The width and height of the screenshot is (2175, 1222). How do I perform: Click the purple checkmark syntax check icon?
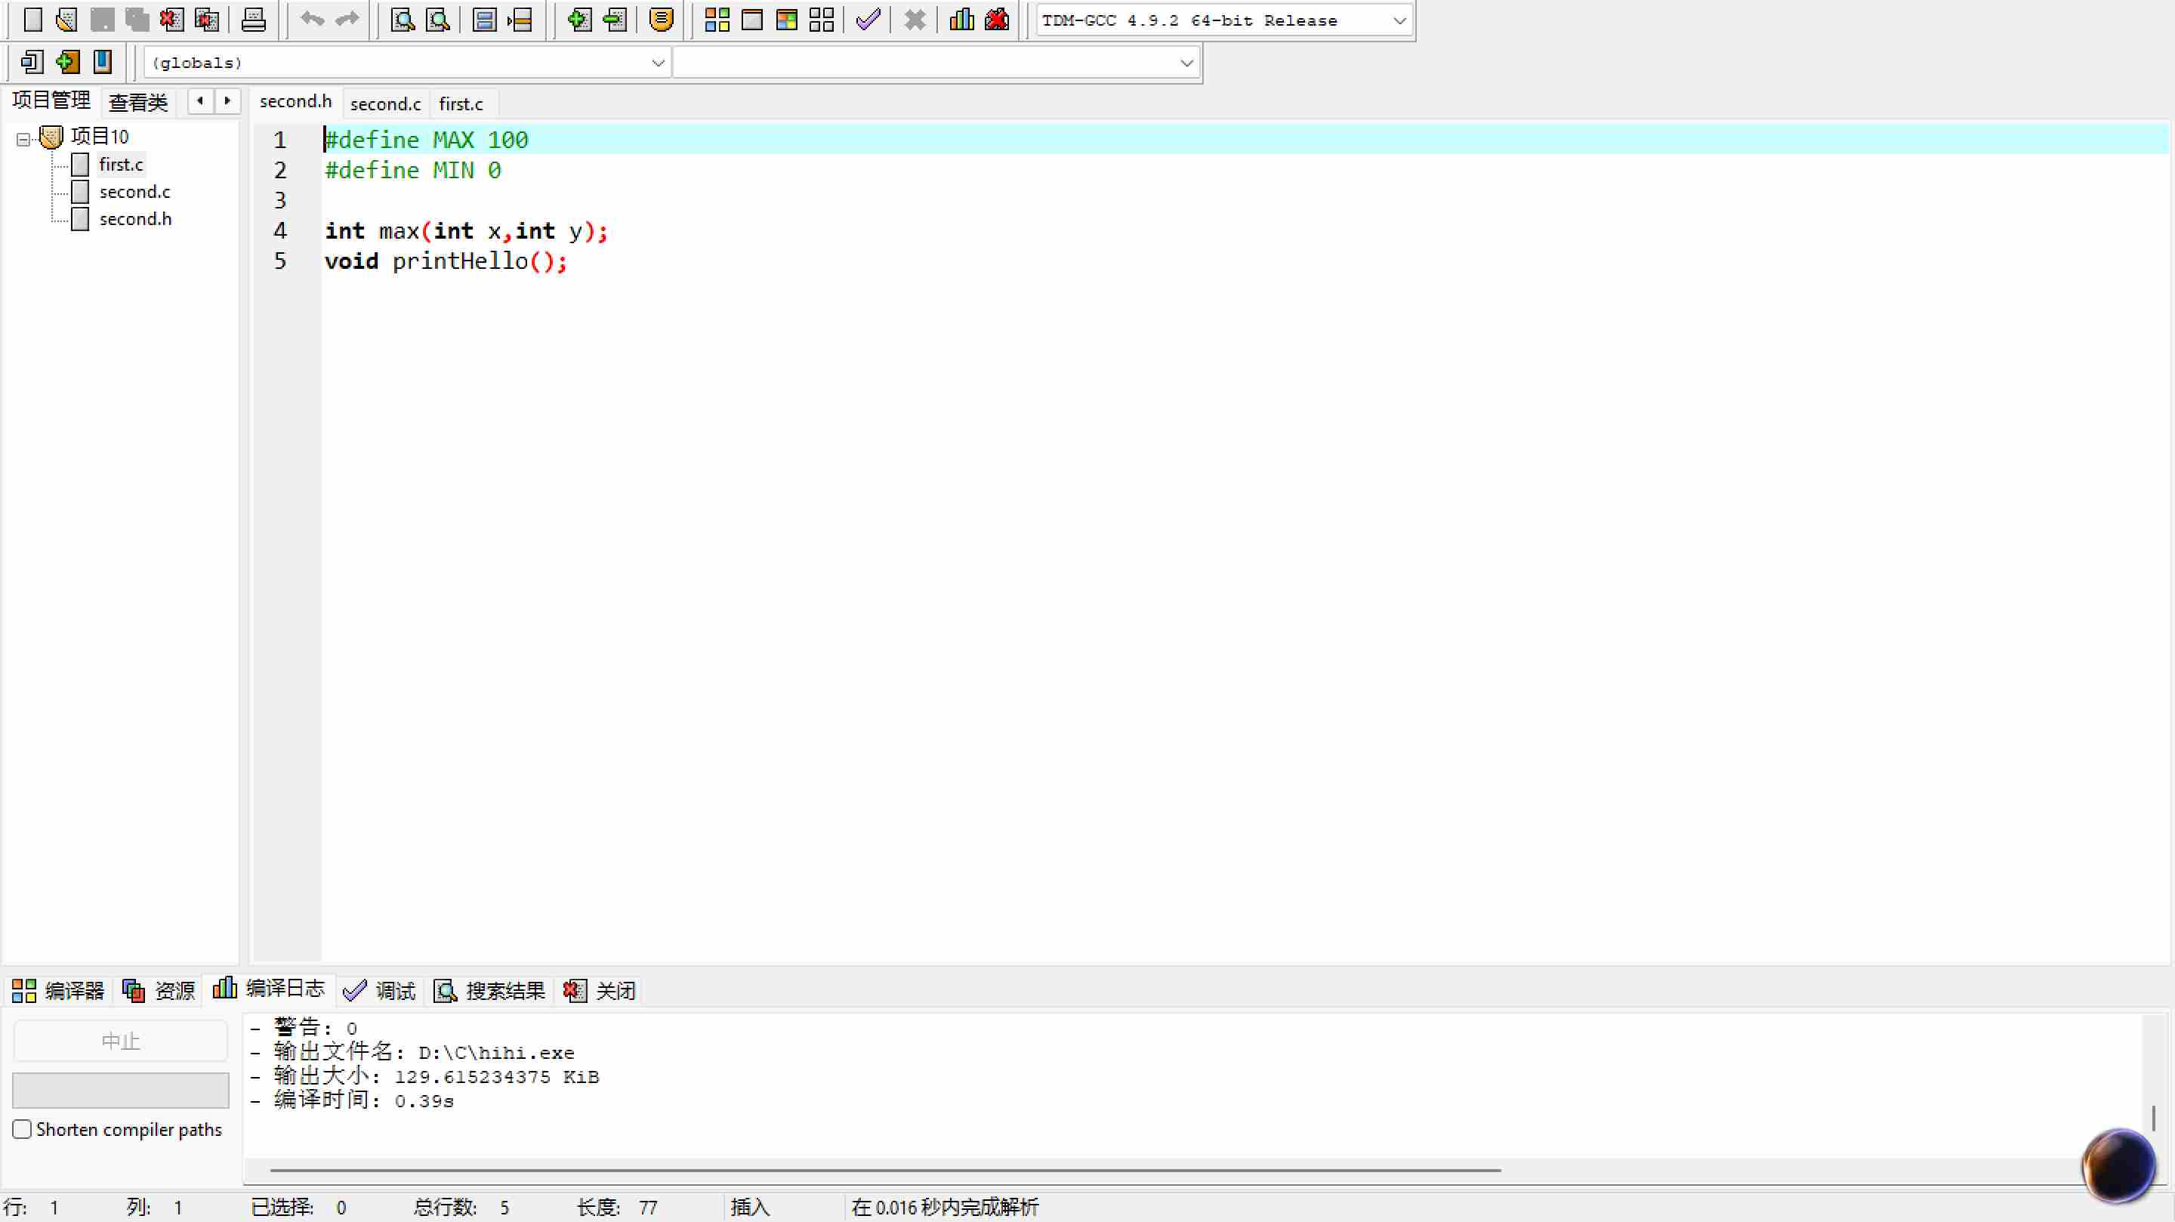(x=868, y=20)
